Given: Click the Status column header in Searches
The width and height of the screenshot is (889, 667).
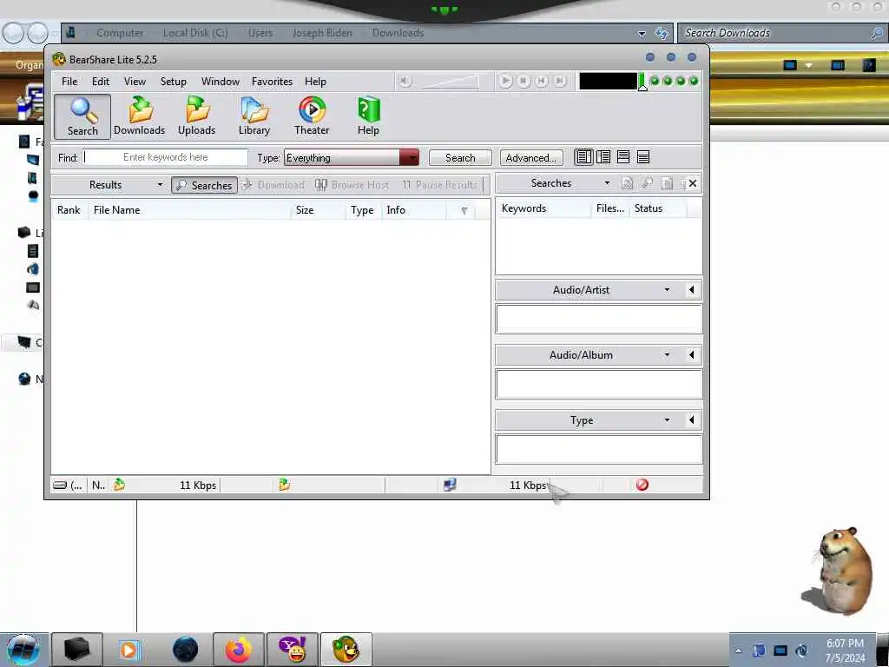Looking at the screenshot, I should (x=658, y=208).
